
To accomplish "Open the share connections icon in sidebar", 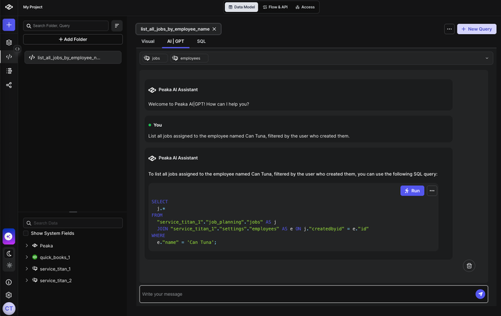I will [x=9, y=85].
